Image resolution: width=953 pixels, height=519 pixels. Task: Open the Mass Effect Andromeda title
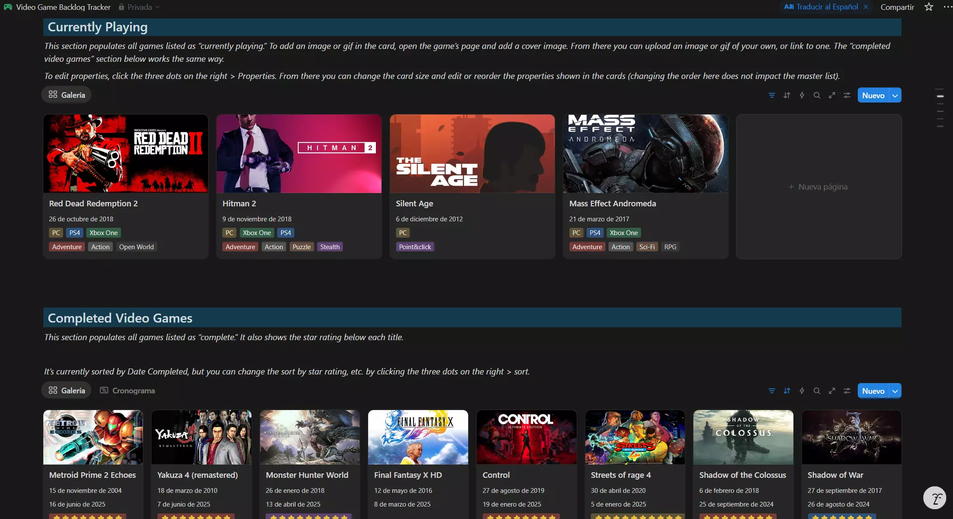pos(613,203)
